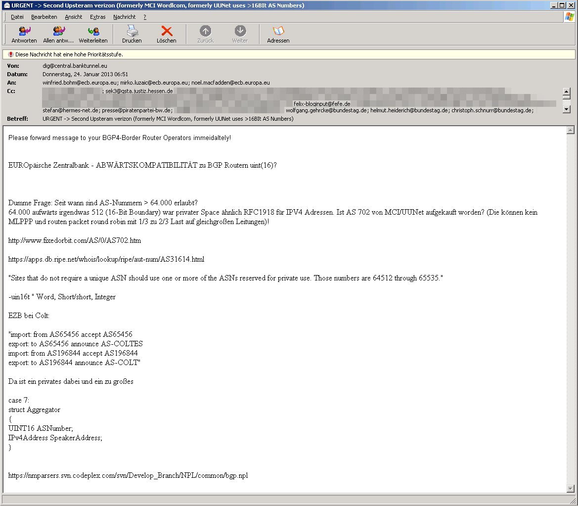Open the fixedorbit.com AS702 link
Screen dimensions: 578x506
pos(75,240)
